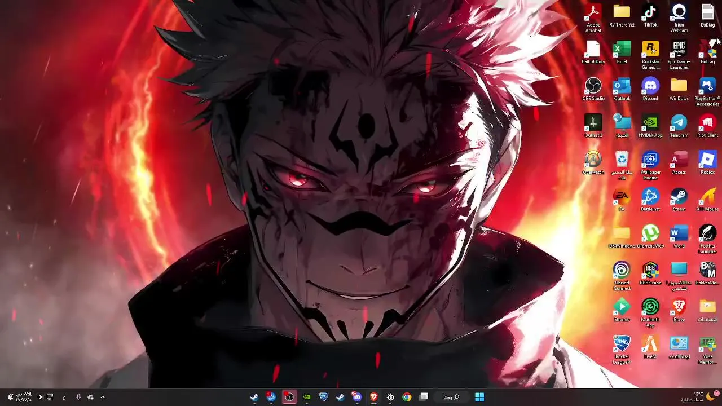The width and height of the screenshot is (722, 406).
Task: Expand hidden system tray icons chevron
Action: (x=103, y=397)
